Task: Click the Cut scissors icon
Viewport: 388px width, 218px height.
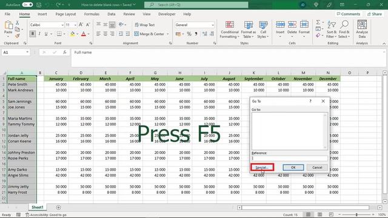Action: (x=18, y=23)
